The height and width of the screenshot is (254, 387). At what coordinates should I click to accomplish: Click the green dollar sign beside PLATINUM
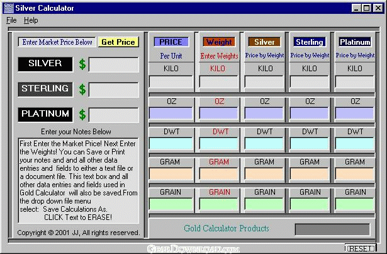(x=82, y=115)
